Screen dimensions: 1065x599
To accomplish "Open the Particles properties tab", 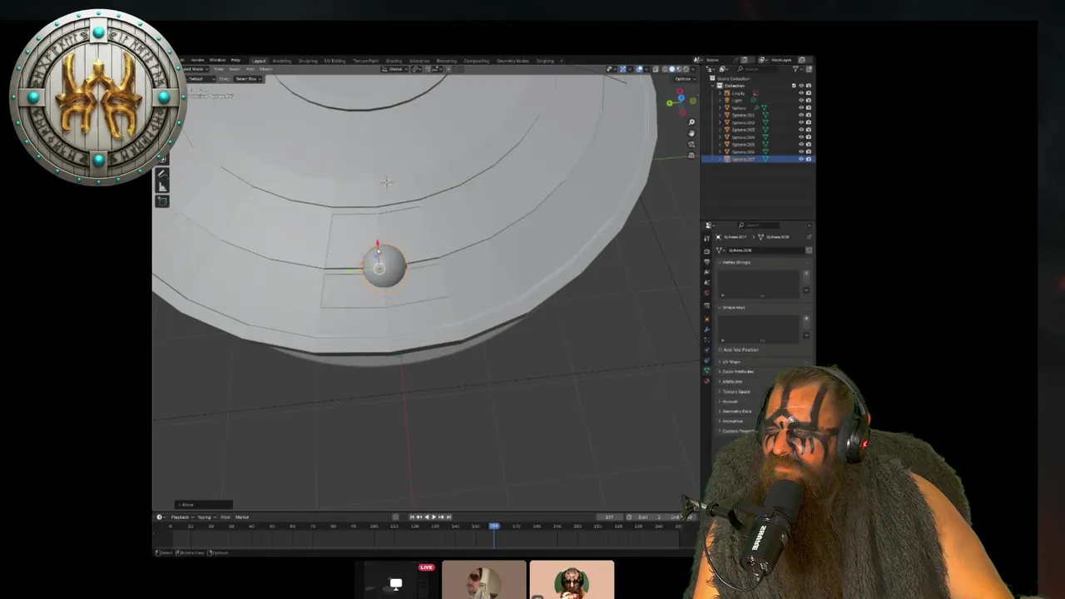I will pos(706,339).
